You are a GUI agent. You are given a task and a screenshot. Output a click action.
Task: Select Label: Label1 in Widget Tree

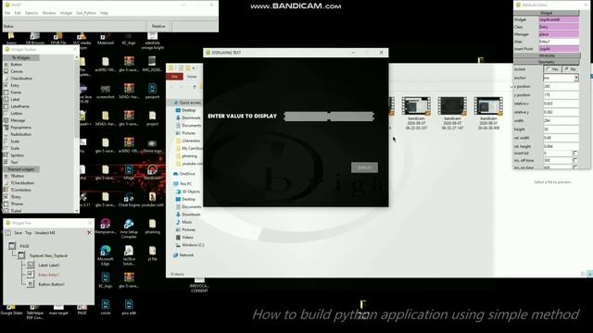49,265
